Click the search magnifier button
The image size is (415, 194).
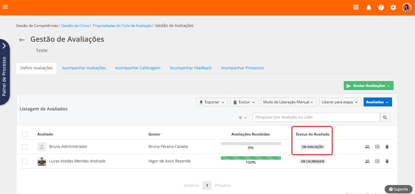[385, 118]
